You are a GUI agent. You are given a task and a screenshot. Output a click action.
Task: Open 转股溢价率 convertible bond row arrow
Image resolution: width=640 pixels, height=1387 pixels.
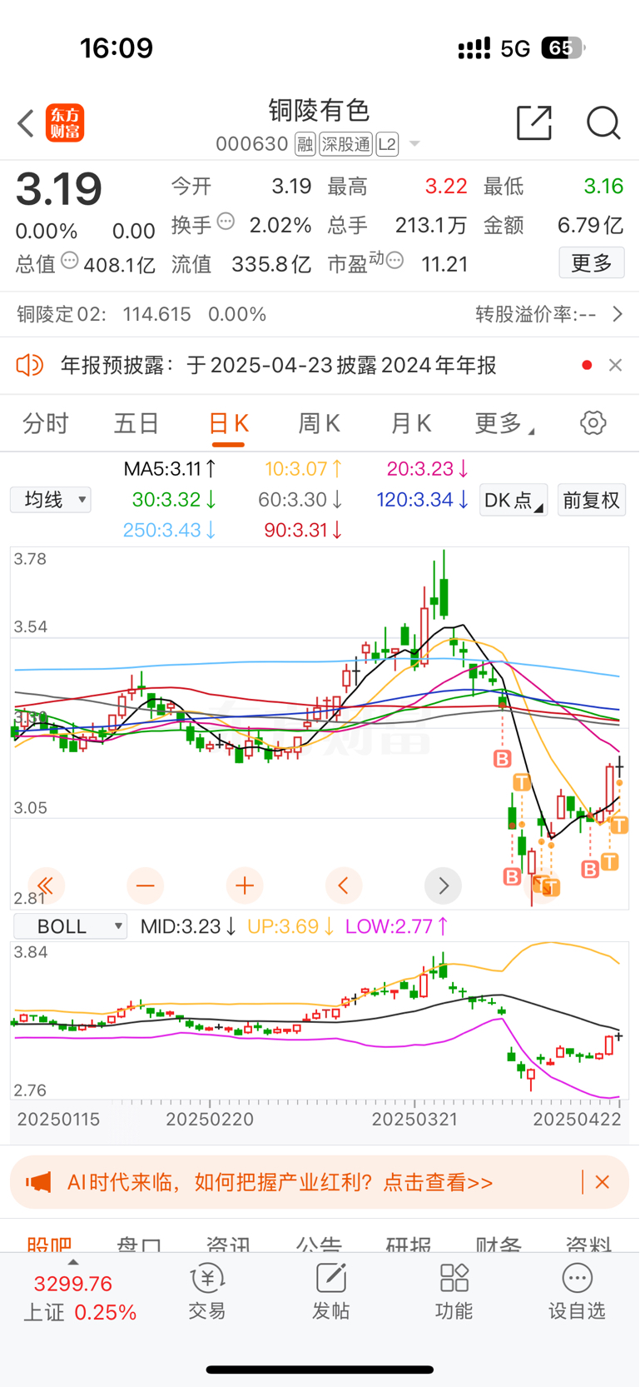pyautogui.click(x=618, y=314)
